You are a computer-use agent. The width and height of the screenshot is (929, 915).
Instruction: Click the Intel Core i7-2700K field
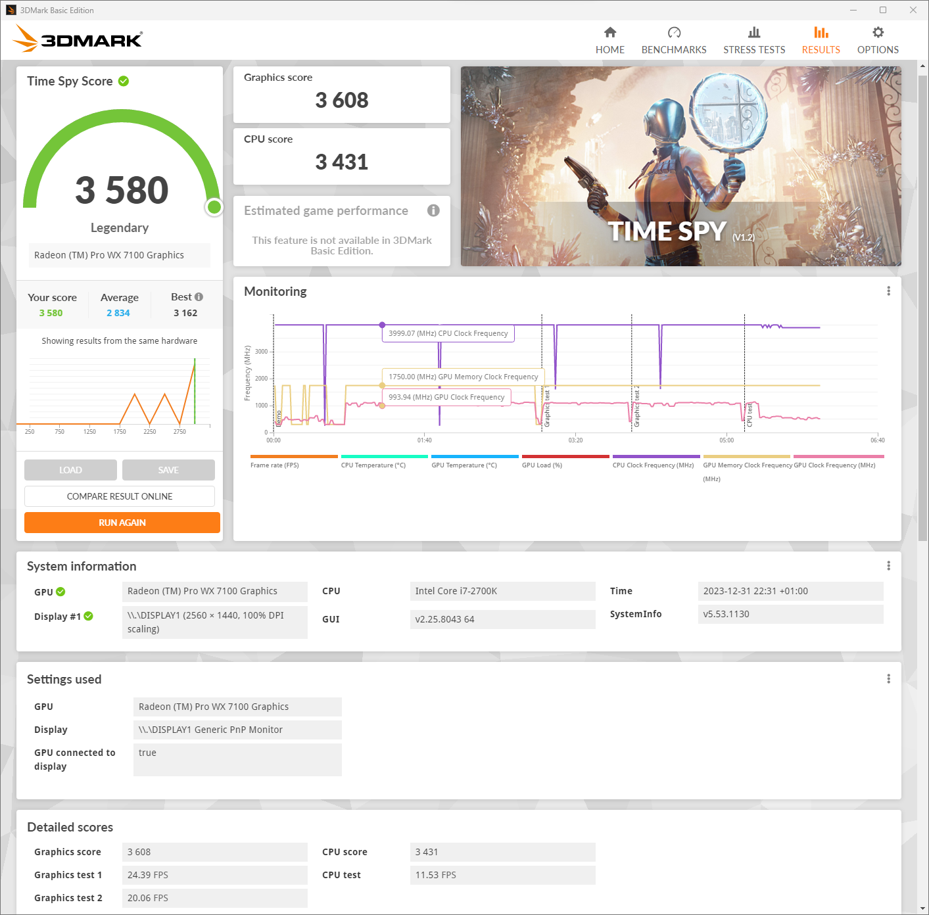[x=502, y=591]
